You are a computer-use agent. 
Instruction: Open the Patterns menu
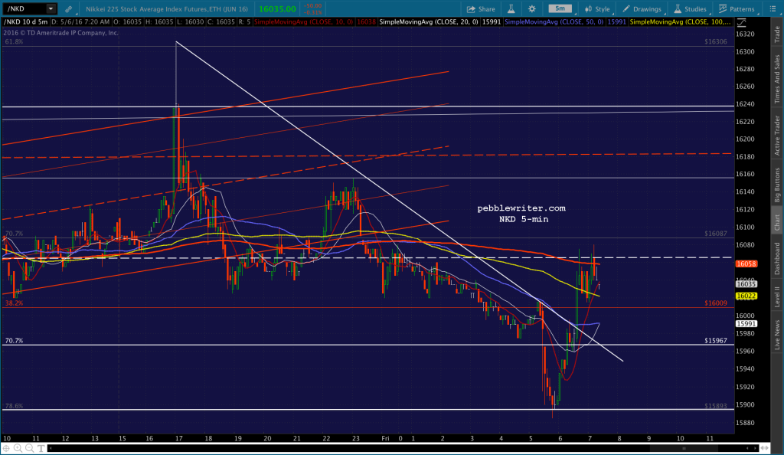pos(737,9)
